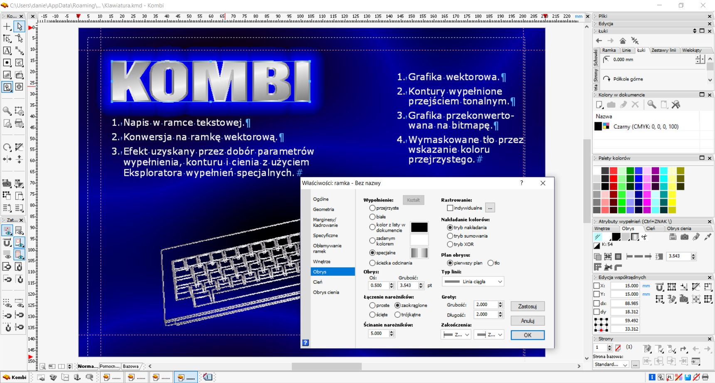Image resolution: width=715 pixels, height=383 pixels.
Task: Switch to 'Zestawy linii' tab
Action: click(663, 50)
